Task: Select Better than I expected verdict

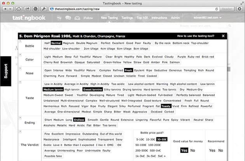Action: pos(79,145)
